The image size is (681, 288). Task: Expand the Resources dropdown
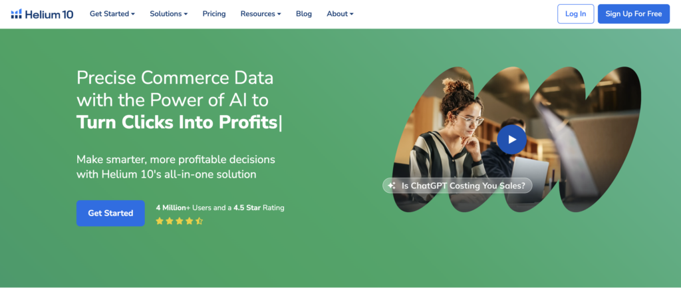pyautogui.click(x=260, y=14)
